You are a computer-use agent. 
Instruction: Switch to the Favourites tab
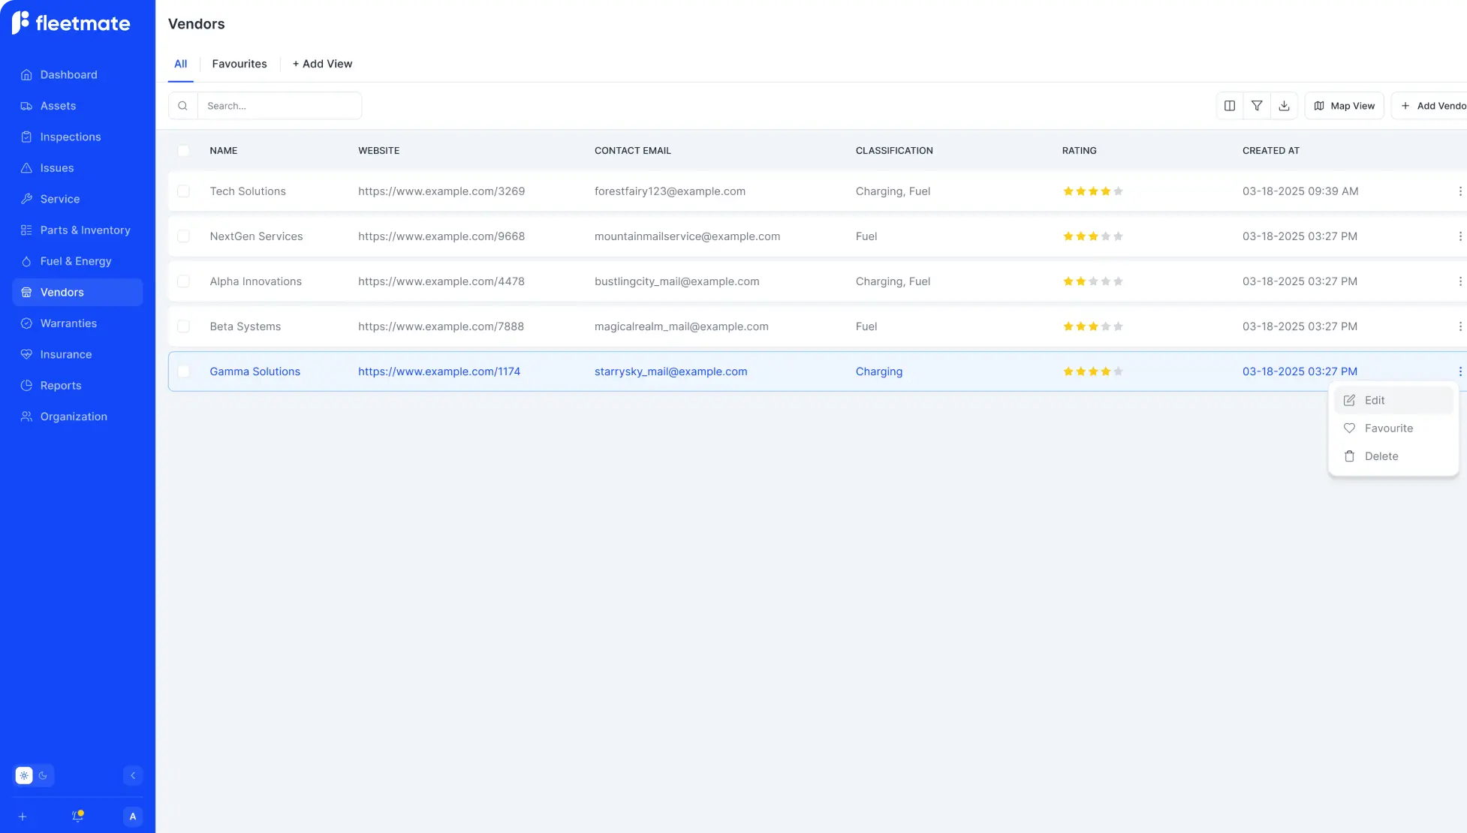[239, 64]
